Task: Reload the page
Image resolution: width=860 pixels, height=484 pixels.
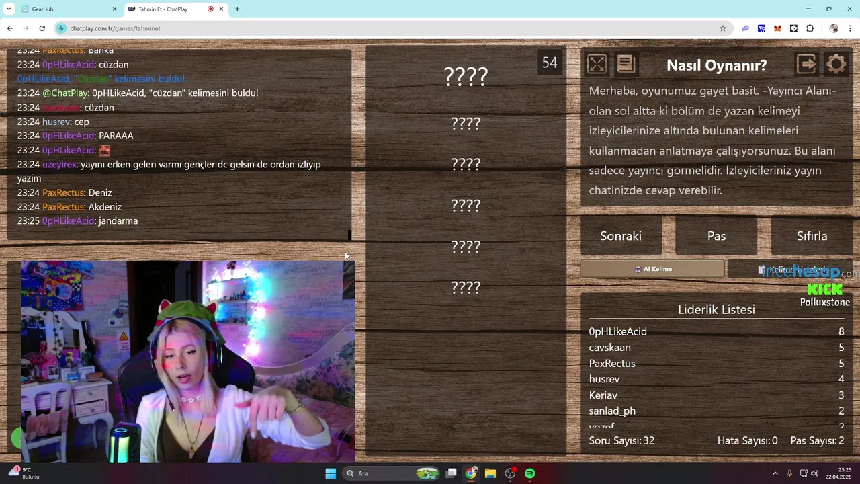Action: coord(42,28)
